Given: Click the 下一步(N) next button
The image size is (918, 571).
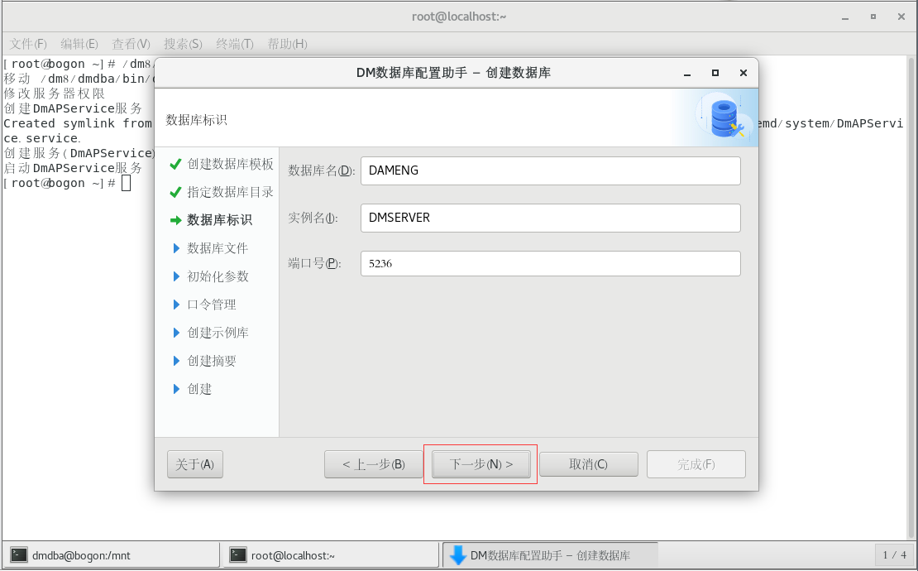Looking at the screenshot, I should 481,464.
